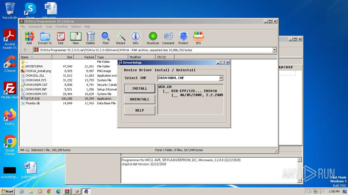Click the Delete toolbar icon

[91, 38]
